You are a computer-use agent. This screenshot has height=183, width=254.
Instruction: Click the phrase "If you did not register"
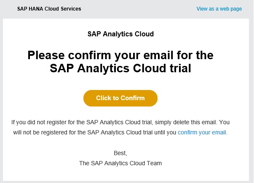[x=37, y=123]
